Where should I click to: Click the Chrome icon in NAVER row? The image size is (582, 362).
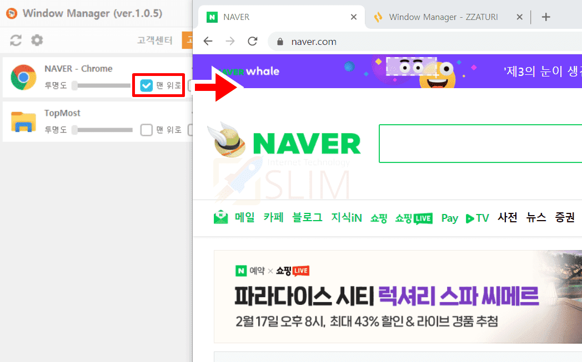point(23,78)
